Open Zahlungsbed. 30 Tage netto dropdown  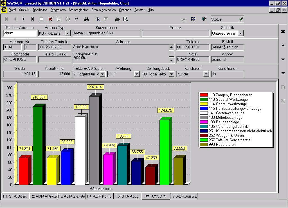click(171, 74)
